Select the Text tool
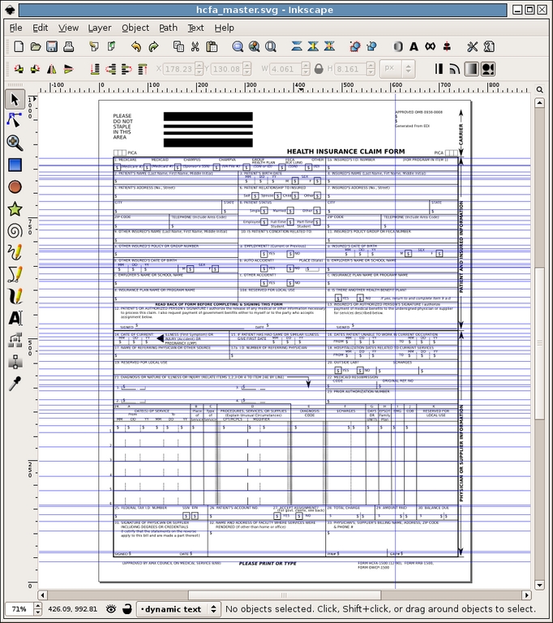The image size is (553, 623). [15, 318]
